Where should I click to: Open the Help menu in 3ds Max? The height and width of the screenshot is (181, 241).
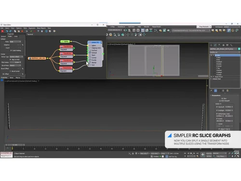pyautogui.click(x=139, y=27)
